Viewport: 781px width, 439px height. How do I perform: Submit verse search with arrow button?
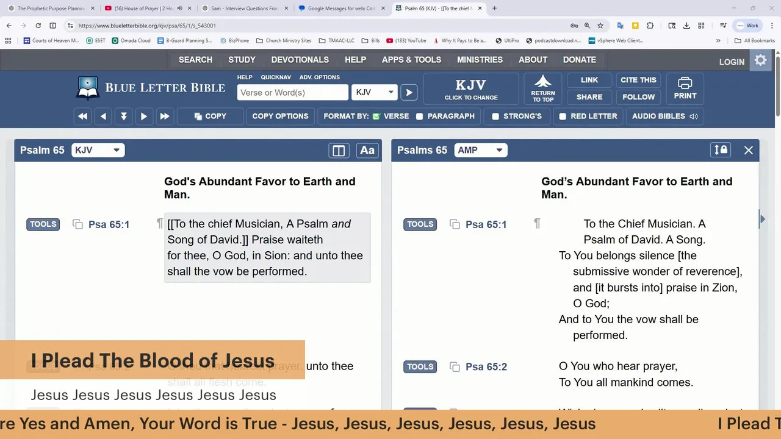point(409,93)
